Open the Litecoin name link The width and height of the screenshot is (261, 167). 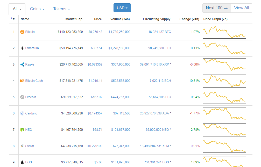click(31, 97)
